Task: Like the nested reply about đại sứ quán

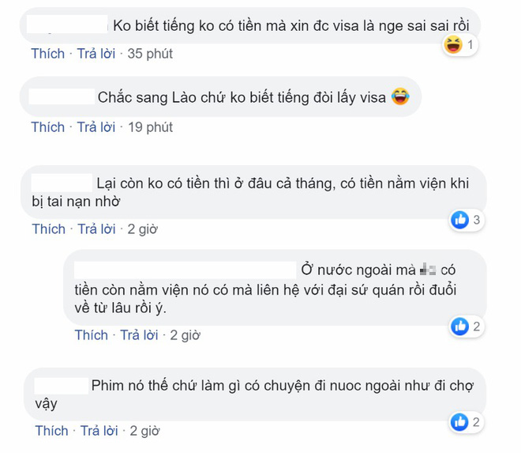Action: pos(92,335)
